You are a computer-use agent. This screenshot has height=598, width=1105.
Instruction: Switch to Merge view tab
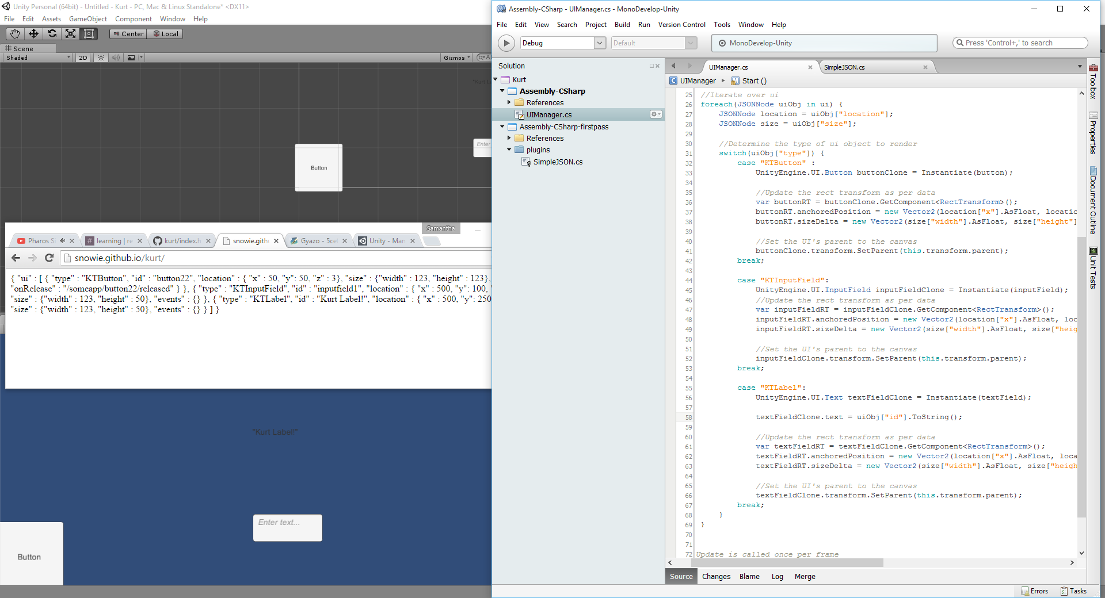point(805,577)
